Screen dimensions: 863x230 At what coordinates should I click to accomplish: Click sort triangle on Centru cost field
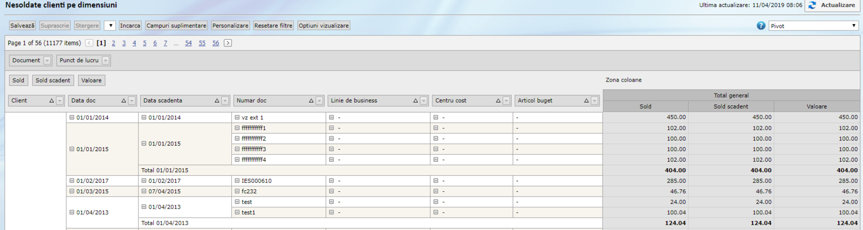tap(498, 101)
